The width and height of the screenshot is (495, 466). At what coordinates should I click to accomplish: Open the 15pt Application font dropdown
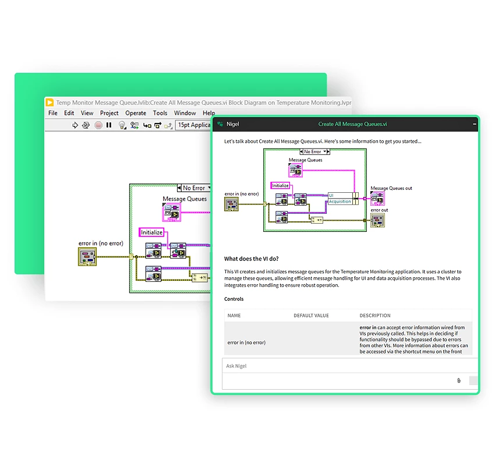point(193,125)
